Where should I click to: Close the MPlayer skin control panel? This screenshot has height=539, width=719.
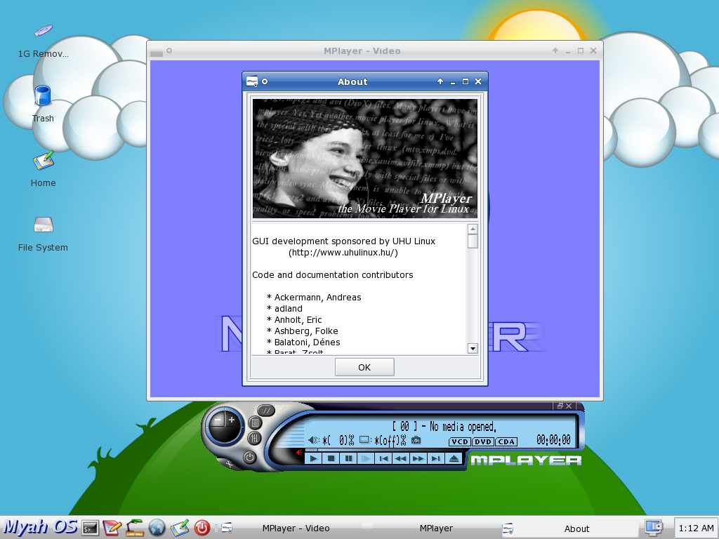point(569,406)
